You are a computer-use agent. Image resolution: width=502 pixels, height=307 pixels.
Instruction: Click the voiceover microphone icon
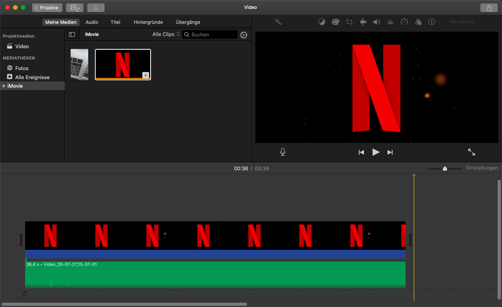[x=283, y=152]
